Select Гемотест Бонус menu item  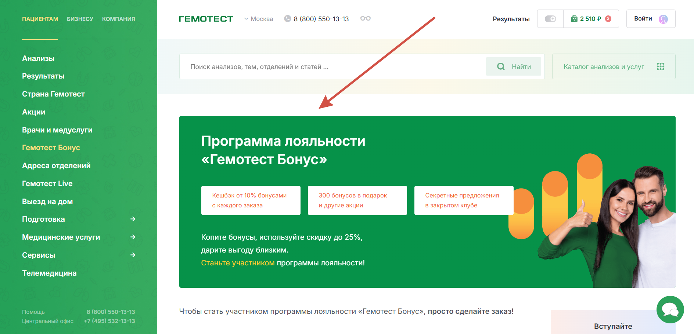tap(51, 148)
